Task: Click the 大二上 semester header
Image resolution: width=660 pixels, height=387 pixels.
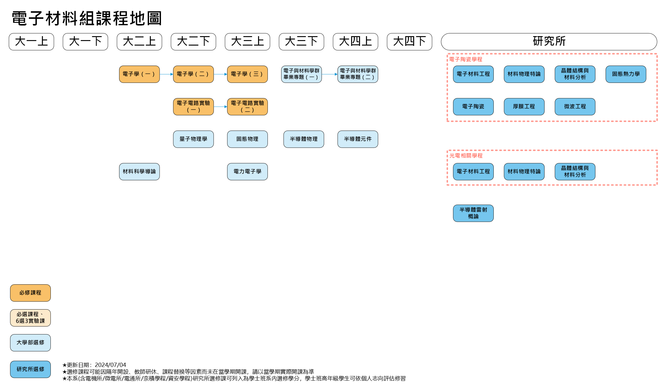Action: [139, 42]
